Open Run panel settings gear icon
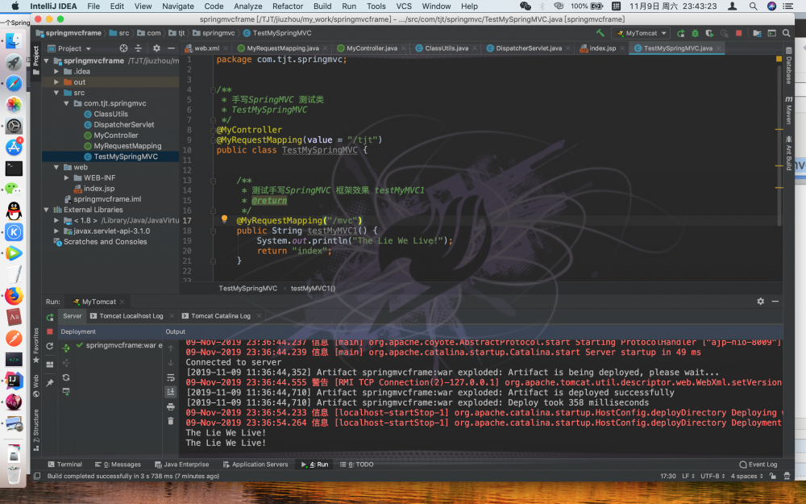This screenshot has width=806, height=504. [x=760, y=301]
